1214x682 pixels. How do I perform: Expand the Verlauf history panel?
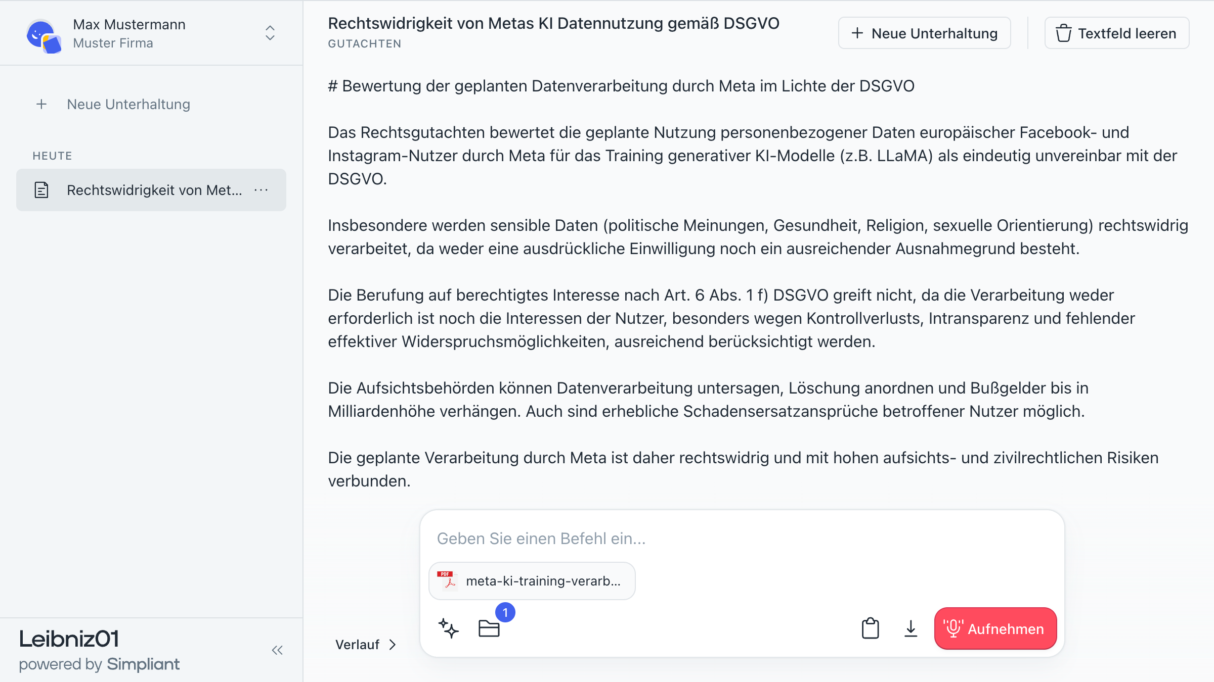[366, 645]
